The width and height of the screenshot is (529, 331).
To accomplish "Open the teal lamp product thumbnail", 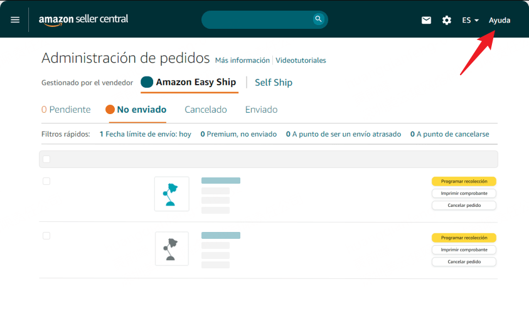I will click(x=172, y=194).
